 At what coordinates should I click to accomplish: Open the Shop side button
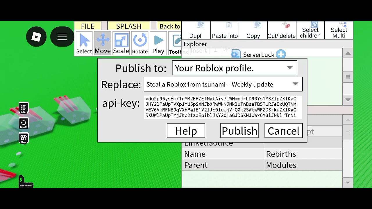point(24,138)
